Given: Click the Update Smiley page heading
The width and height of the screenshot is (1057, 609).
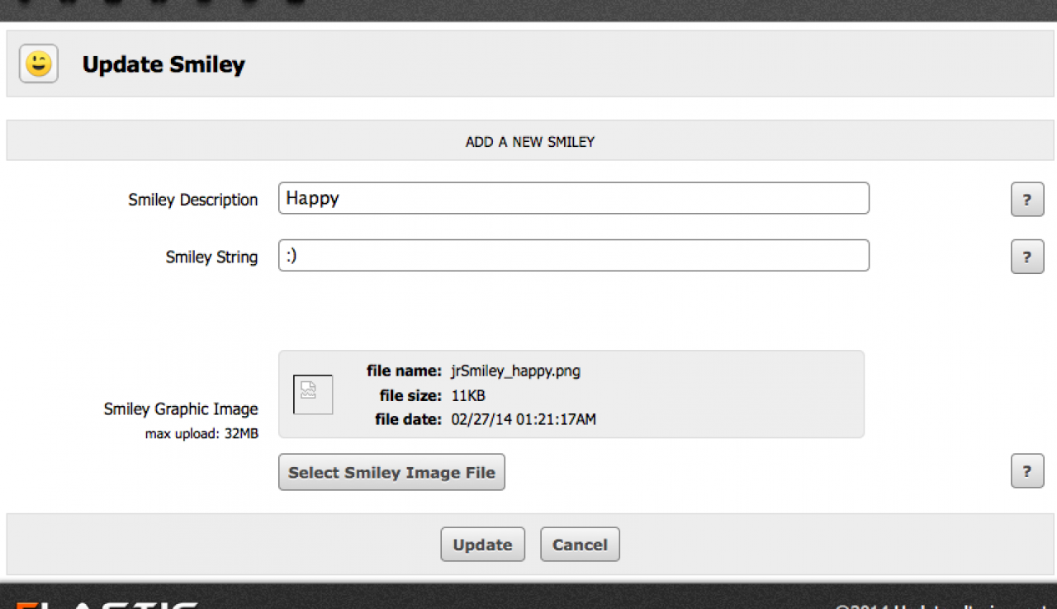Looking at the screenshot, I should tap(164, 64).
